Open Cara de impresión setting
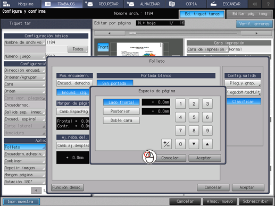 (207, 49)
